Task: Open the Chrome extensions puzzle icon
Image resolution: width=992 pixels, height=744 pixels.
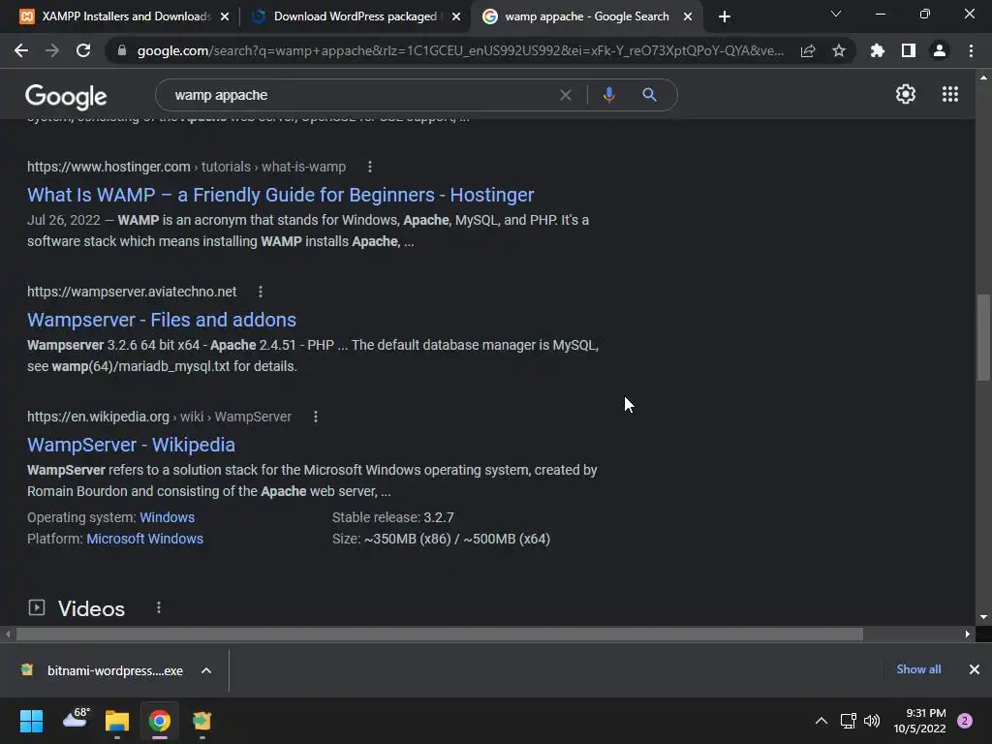Action: [878, 50]
